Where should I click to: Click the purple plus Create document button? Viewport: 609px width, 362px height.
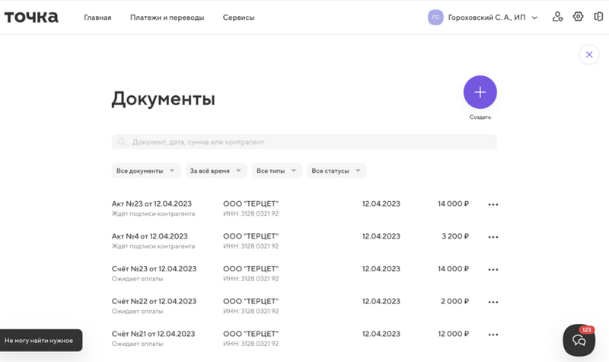point(480,92)
